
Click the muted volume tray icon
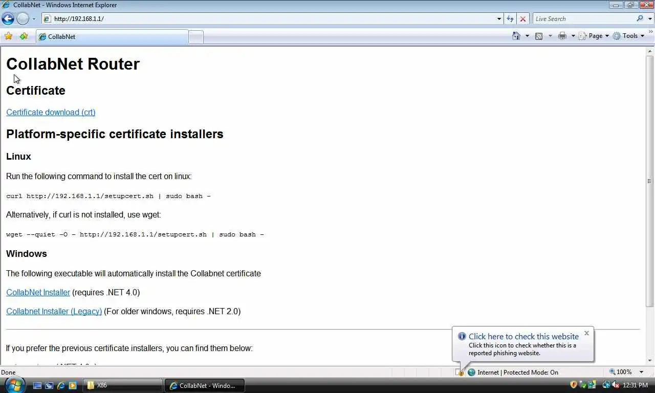615,385
